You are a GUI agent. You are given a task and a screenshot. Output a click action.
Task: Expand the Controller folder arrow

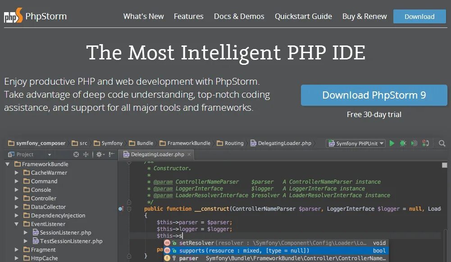(x=17, y=198)
